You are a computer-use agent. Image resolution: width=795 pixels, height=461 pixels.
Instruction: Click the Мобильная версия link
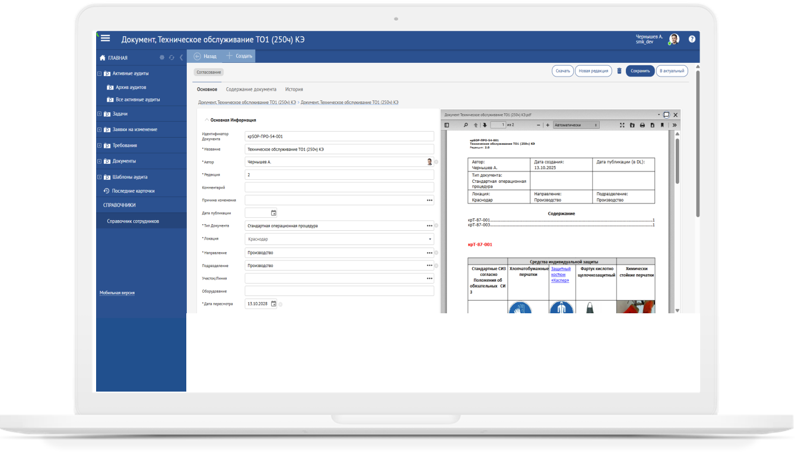click(117, 293)
